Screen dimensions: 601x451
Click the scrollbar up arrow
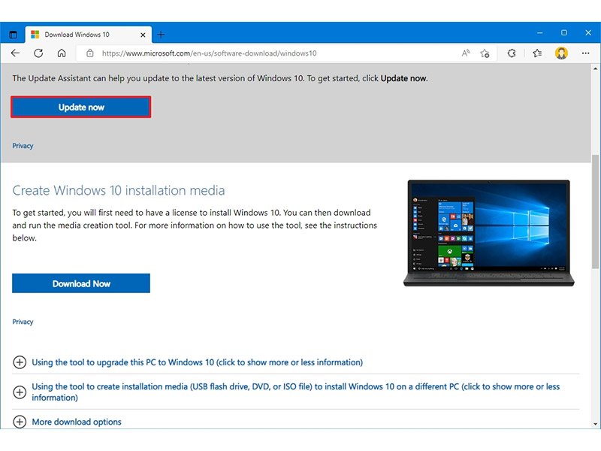click(x=595, y=68)
